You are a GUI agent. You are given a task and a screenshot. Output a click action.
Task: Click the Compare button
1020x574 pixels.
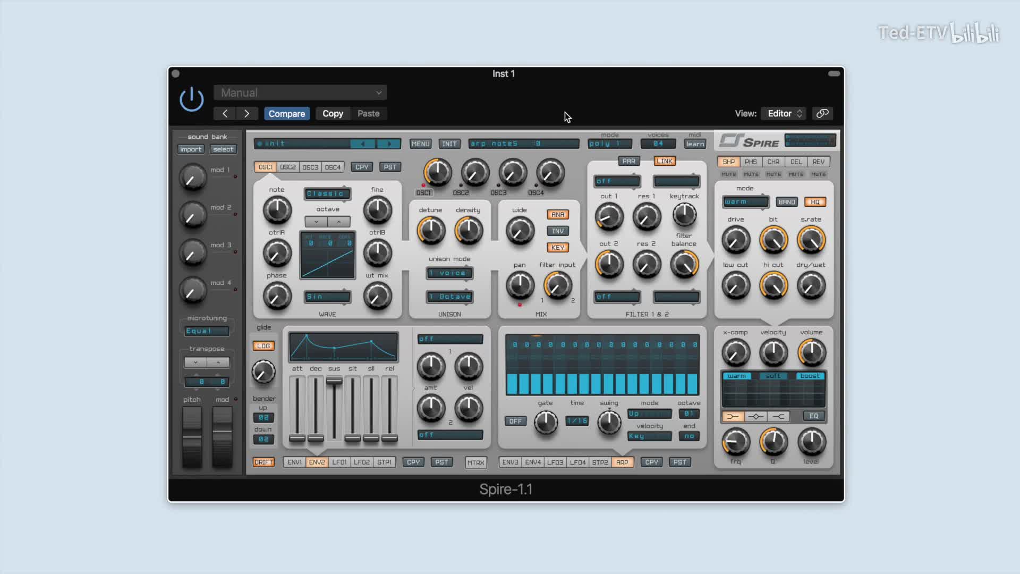(286, 113)
